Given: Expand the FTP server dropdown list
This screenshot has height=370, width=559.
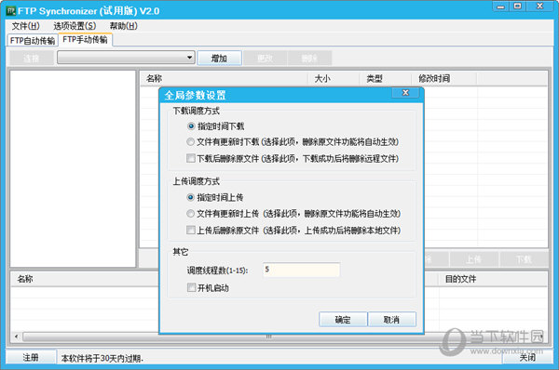Looking at the screenshot, I should [190, 58].
